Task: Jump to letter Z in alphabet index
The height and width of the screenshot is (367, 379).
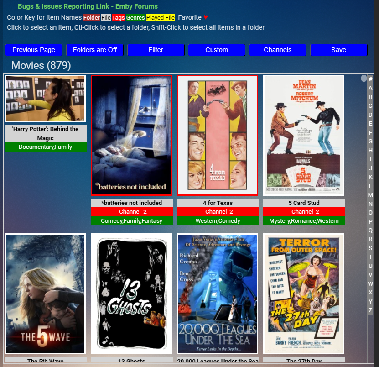Action: click(x=370, y=310)
